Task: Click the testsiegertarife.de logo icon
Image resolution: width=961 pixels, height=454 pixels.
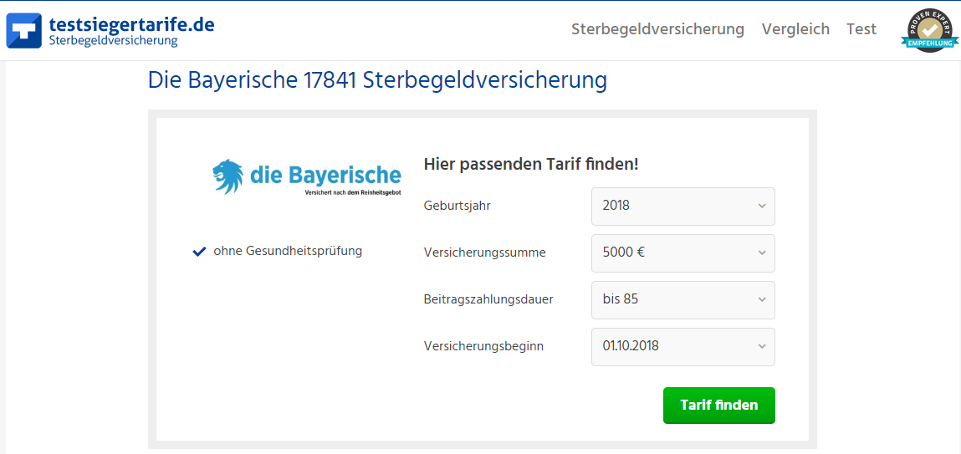Action: pos(24,31)
